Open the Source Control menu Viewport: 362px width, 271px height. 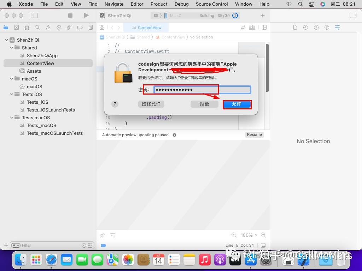[212, 4]
